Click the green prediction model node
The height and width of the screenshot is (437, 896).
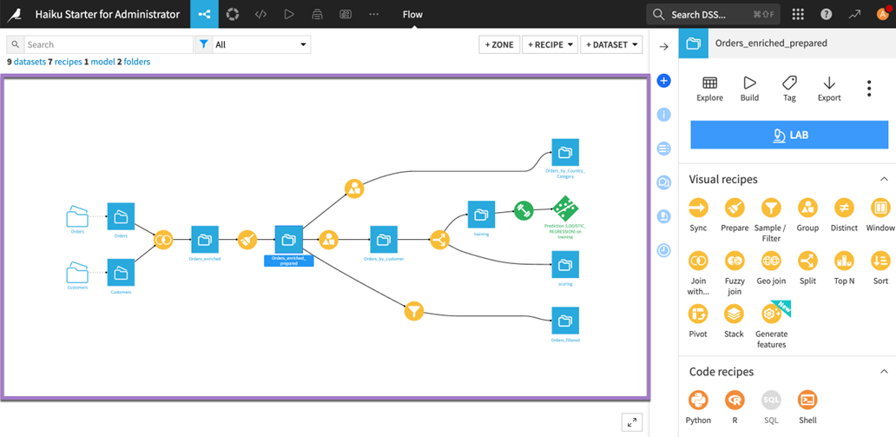pos(565,209)
